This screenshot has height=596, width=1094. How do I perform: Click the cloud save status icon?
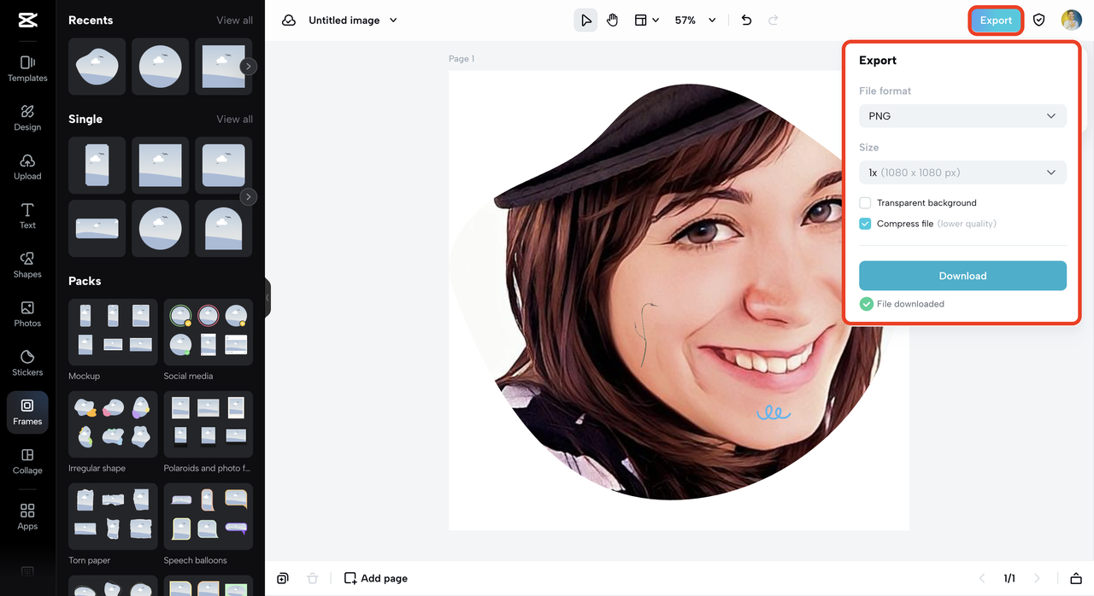[289, 20]
